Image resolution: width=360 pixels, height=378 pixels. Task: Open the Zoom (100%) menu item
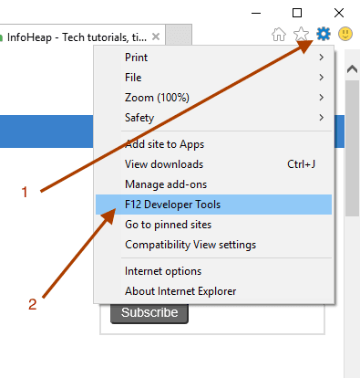213,98
